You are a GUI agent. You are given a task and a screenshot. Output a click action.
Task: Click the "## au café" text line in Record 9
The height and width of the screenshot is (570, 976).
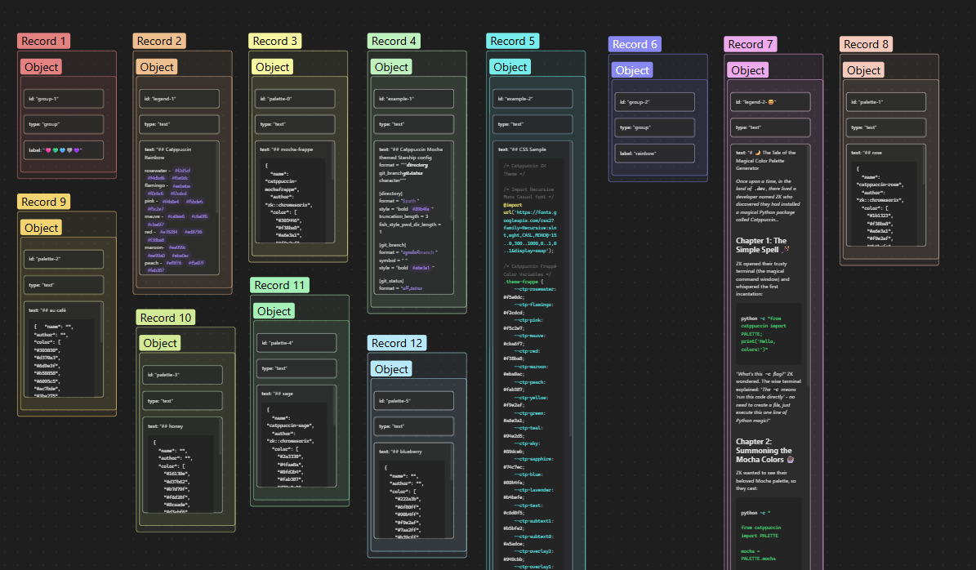tap(47, 309)
